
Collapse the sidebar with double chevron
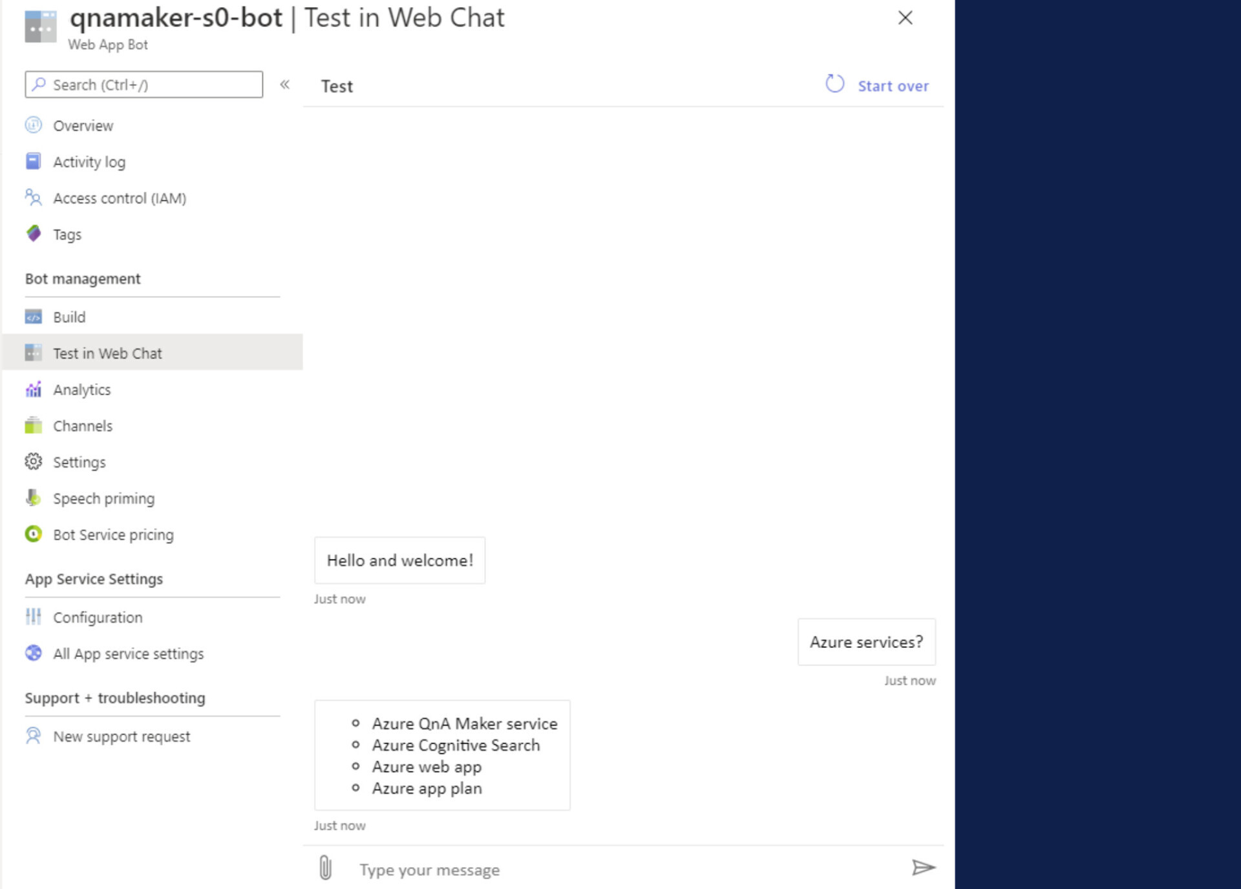pyautogui.click(x=284, y=85)
